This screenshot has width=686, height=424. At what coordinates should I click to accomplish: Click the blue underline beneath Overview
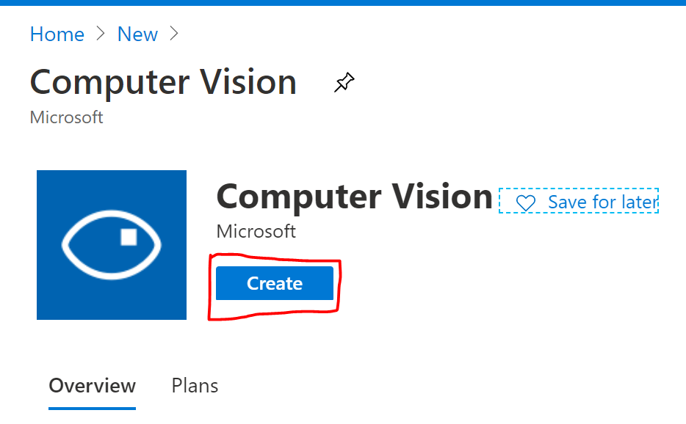pyautogui.click(x=93, y=409)
